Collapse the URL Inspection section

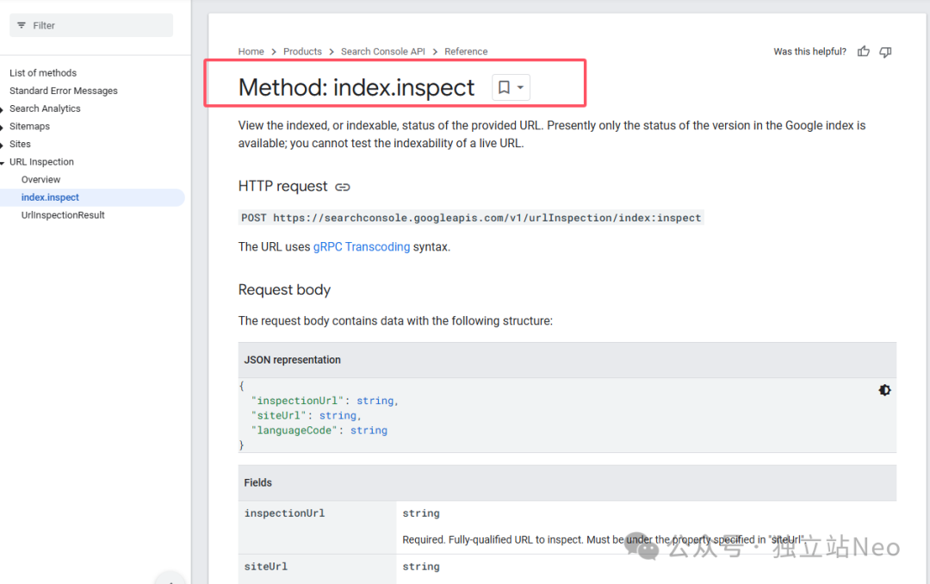pyautogui.click(x=3, y=162)
